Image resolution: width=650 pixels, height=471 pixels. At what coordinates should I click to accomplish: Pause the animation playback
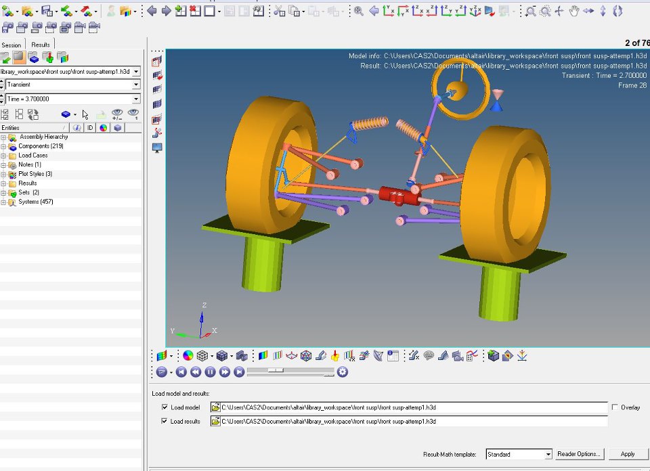pos(210,372)
